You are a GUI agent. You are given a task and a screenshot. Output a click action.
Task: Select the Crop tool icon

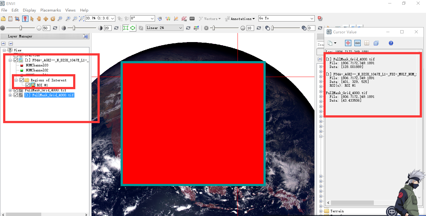coord(18,19)
